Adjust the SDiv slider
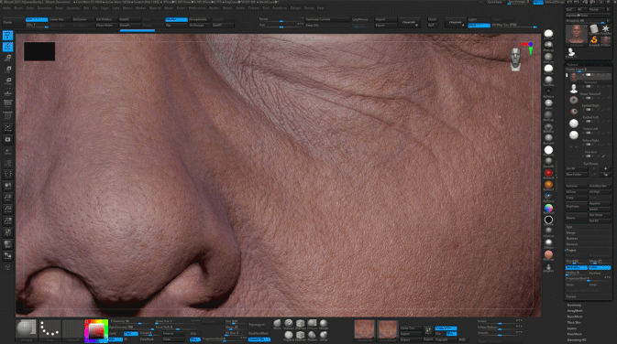 pos(37,25)
